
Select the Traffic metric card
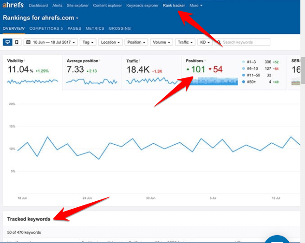click(x=151, y=72)
